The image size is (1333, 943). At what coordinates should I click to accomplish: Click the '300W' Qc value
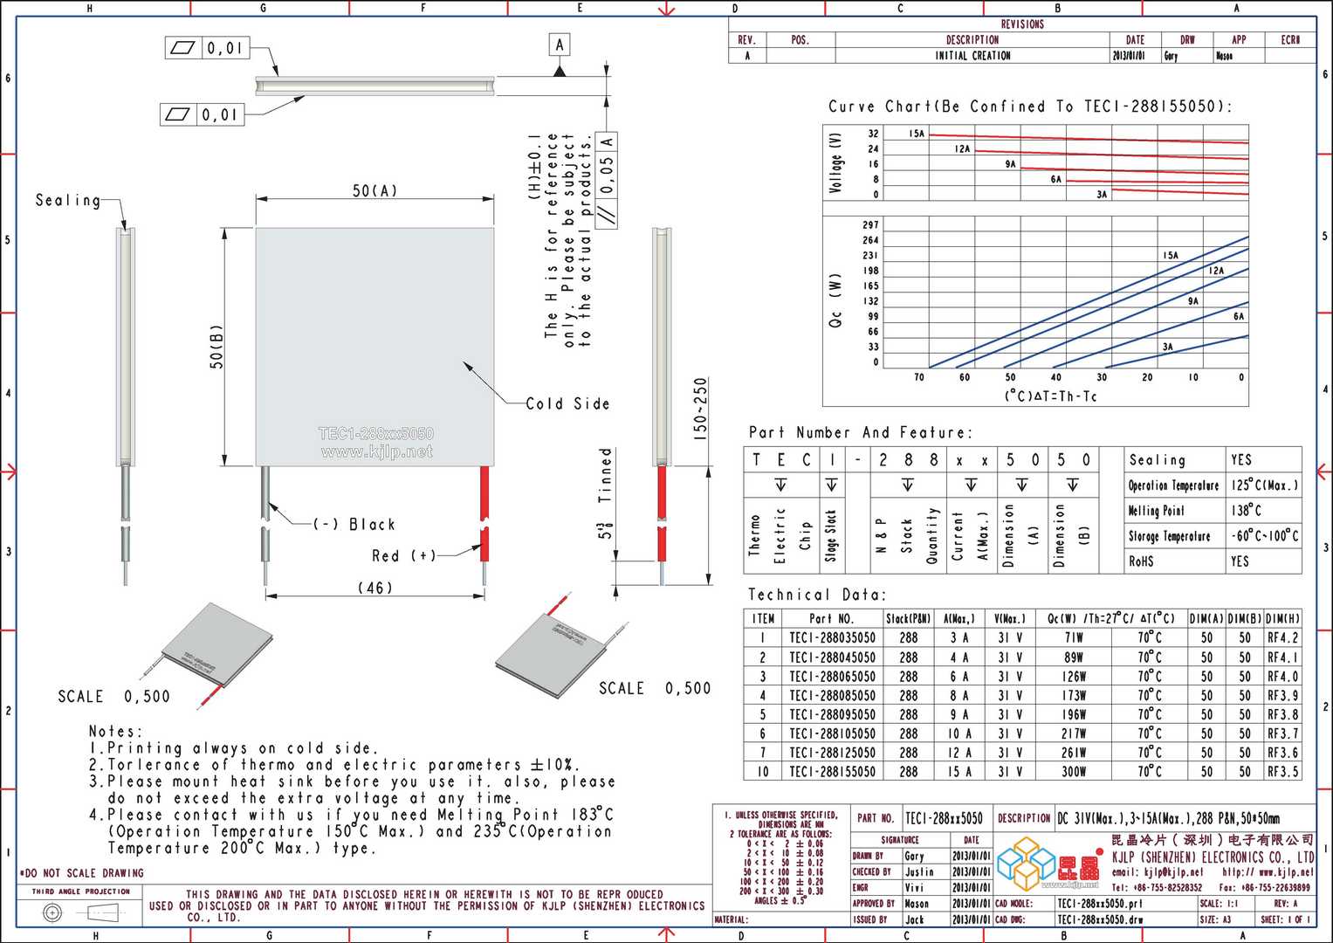point(1074,772)
